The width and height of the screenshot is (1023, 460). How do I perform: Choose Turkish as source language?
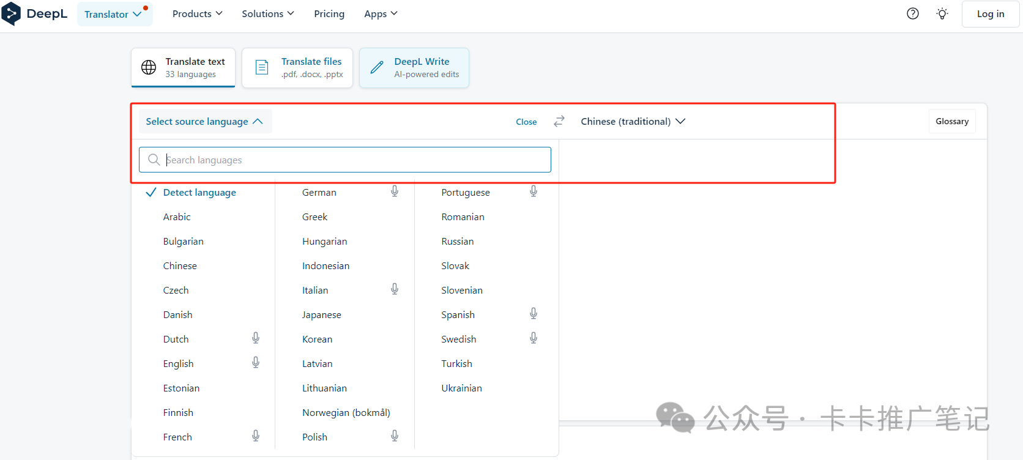457,363
